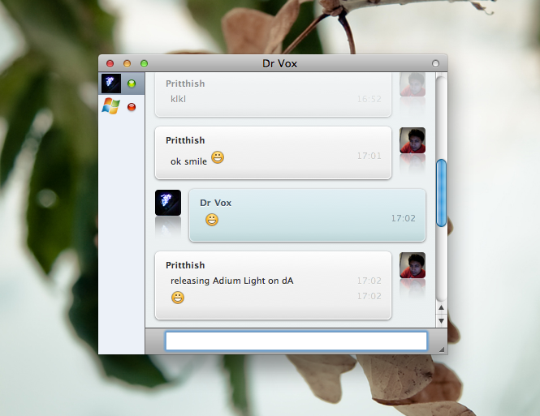Click Pritthish's avatar beside 'releasing Adium Light' message
Image resolution: width=540 pixels, height=416 pixels.
(413, 265)
